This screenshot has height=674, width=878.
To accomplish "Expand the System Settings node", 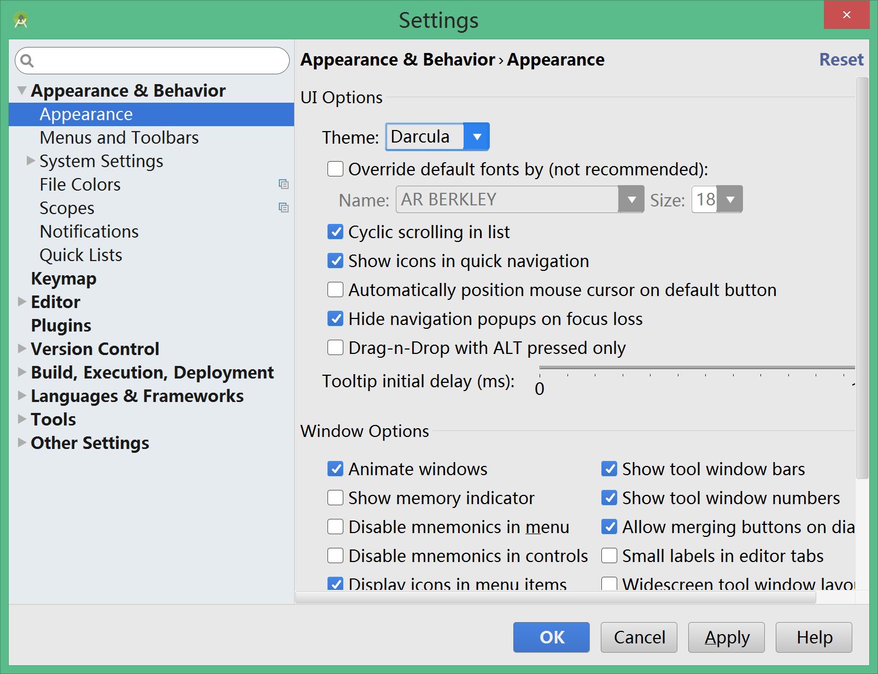I will 31,161.
